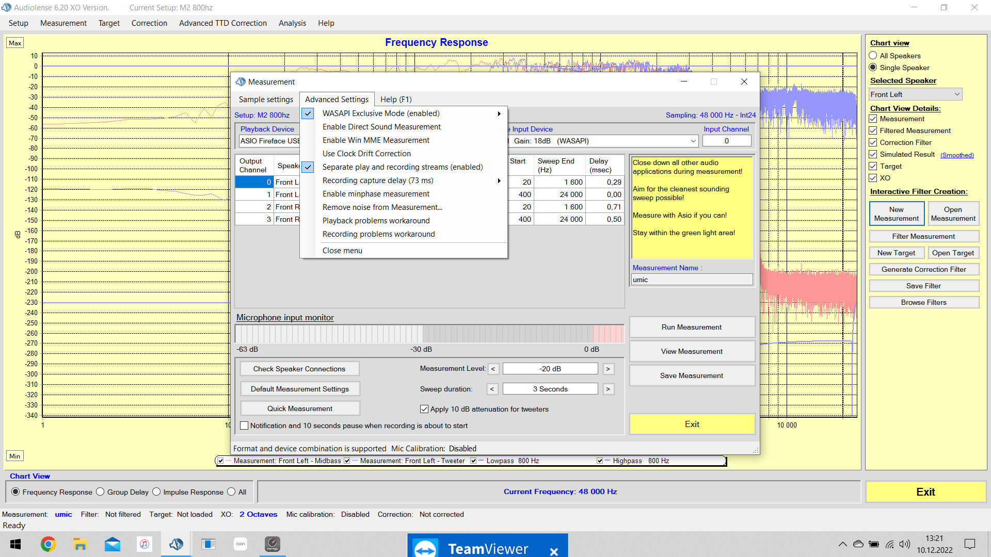This screenshot has width=991, height=557.
Task: Select the All Speakers radio button
Action: (873, 56)
